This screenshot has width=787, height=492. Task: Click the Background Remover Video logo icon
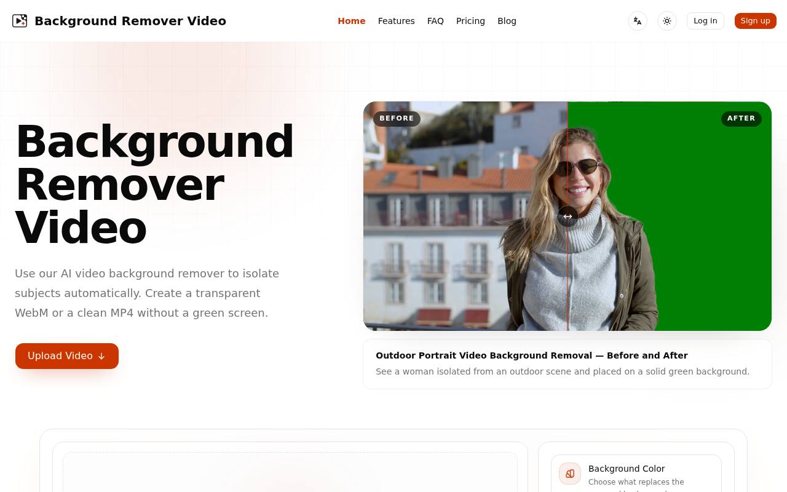(x=20, y=21)
